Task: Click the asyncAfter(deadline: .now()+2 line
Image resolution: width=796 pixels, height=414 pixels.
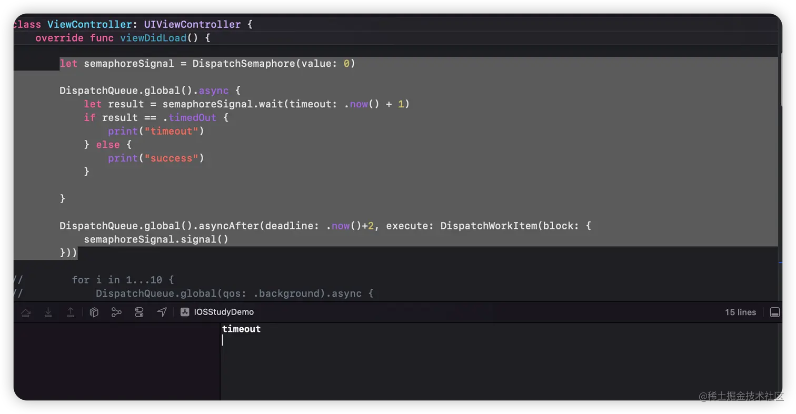Action: click(x=325, y=226)
